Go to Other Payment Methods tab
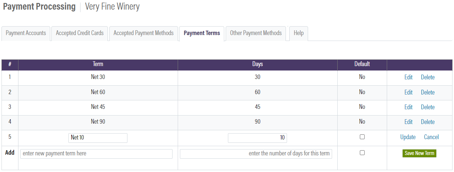The width and height of the screenshot is (454, 172). [256, 33]
